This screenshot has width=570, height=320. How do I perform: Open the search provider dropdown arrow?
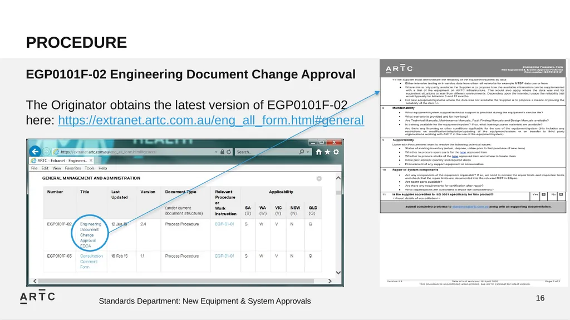coord(308,152)
